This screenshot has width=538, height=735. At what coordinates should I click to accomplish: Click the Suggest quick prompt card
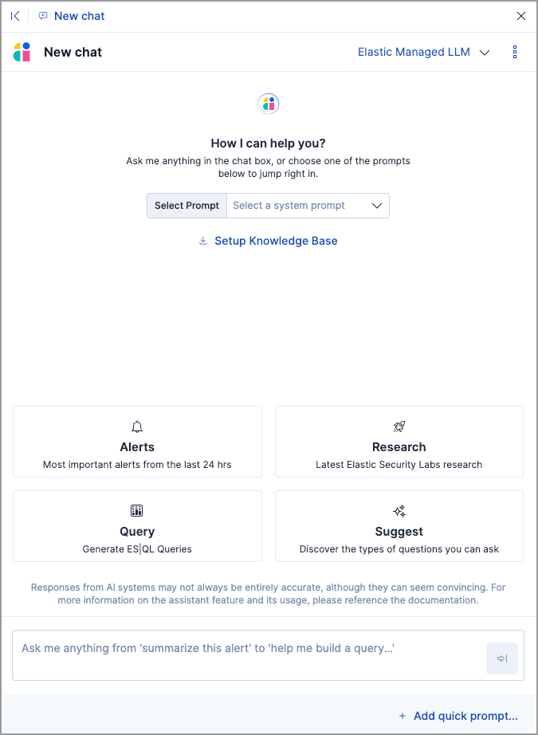pyautogui.click(x=399, y=526)
